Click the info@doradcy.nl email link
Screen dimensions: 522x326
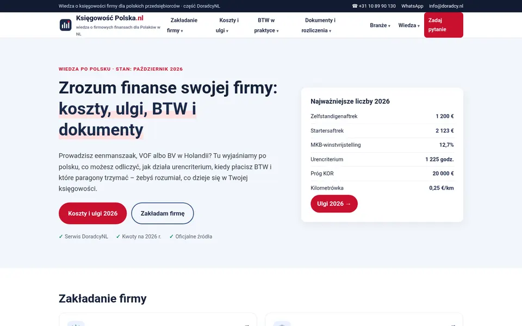click(446, 6)
